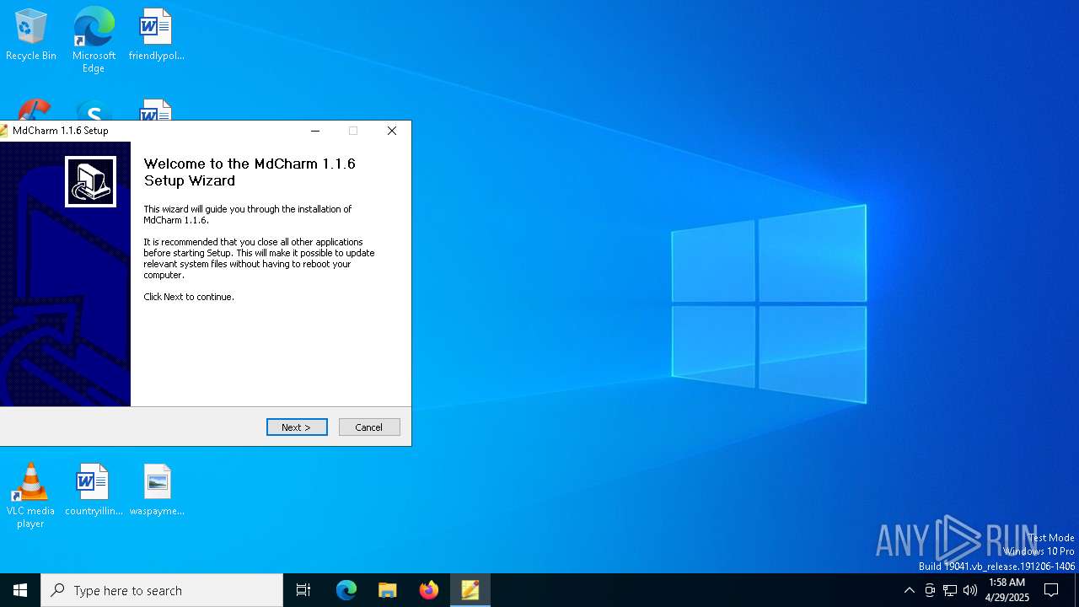Screen dimensions: 1079x607
Task: Select the countryillin Word document icon
Action: (x=94, y=490)
